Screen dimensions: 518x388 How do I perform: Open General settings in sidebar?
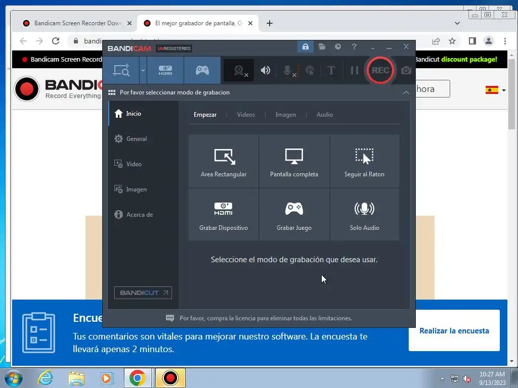coord(144,139)
